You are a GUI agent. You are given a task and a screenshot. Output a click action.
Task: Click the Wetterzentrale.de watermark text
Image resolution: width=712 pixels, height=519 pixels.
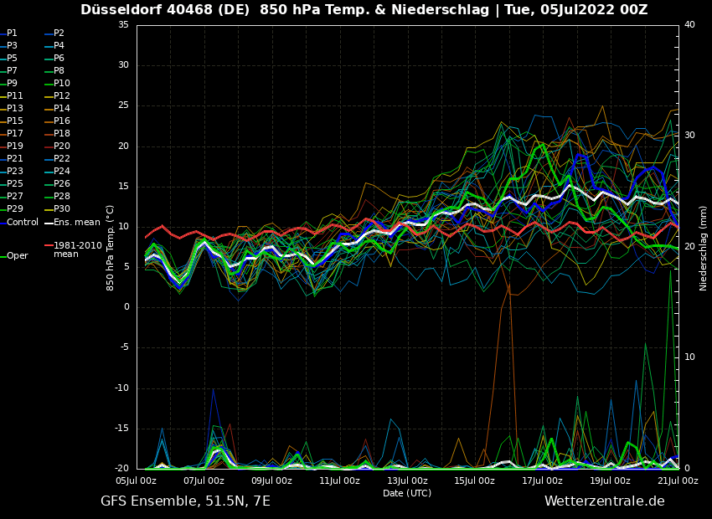tap(604, 501)
